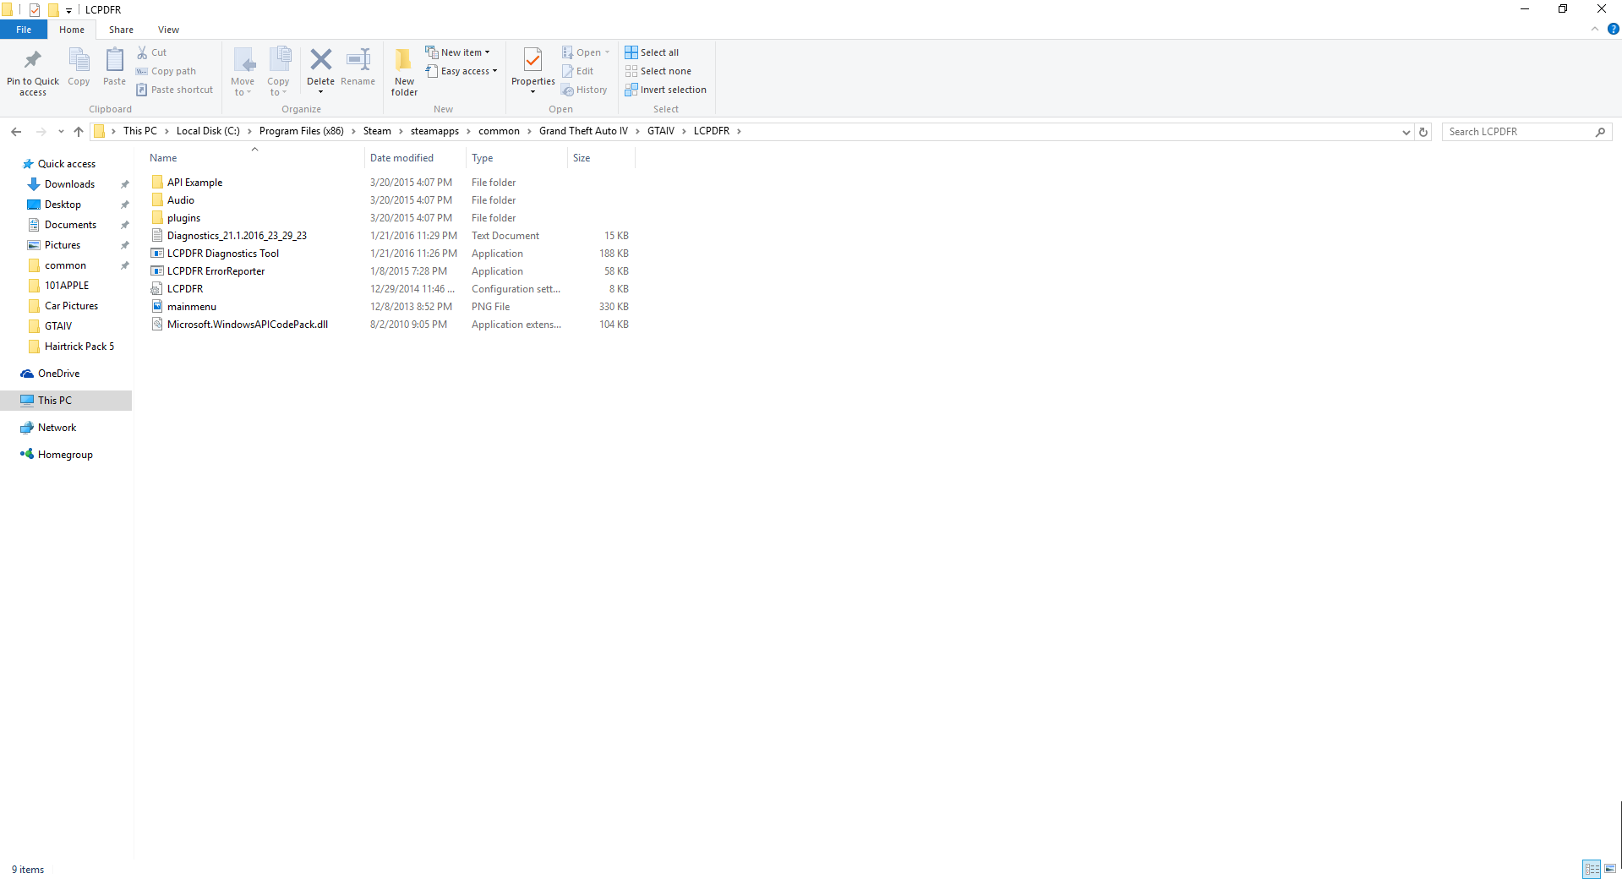Viewport: 1622px width, 879px height.
Task: Select Homegroup in navigation pane
Action: [65, 455]
